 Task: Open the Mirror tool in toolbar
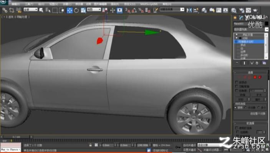[x=189, y=10]
